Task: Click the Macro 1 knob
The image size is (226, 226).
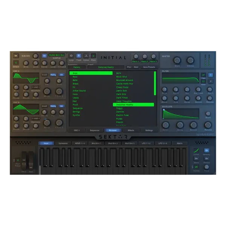Action: [136, 56]
